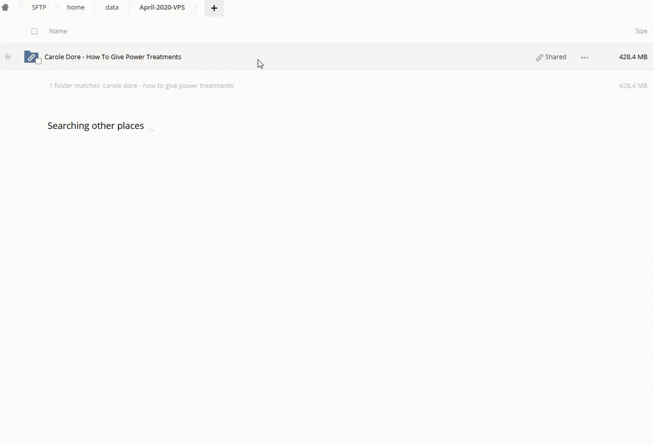Viewport: 653px width, 444px height.
Task: Open the three-dot actions menu for folder
Action: (x=584, y=57)
